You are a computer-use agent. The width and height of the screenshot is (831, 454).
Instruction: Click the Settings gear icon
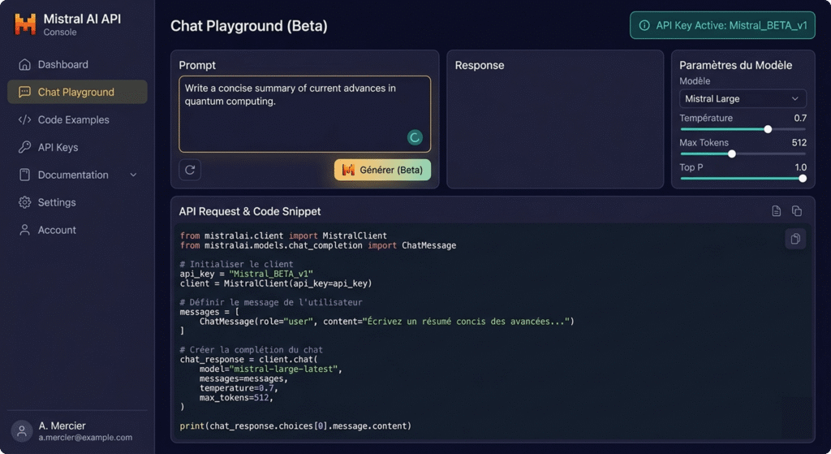click(24, 202)
